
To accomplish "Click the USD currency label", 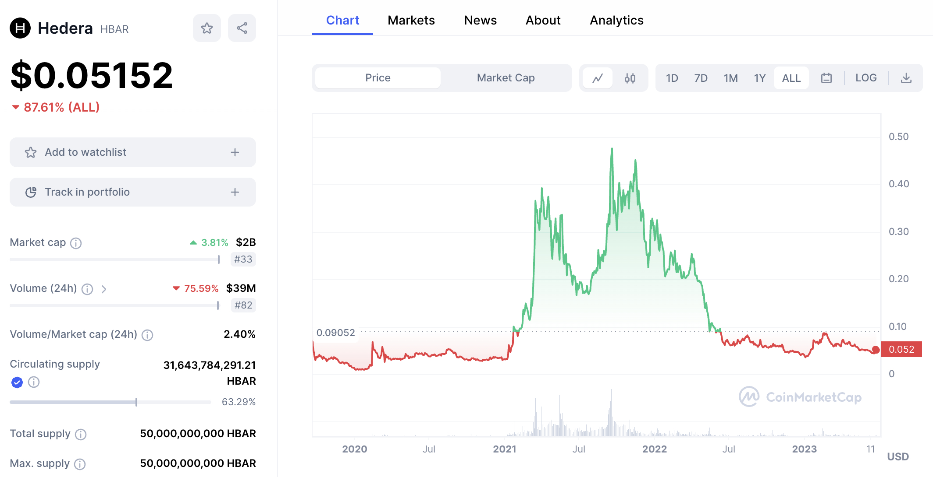I will [898, 456].
